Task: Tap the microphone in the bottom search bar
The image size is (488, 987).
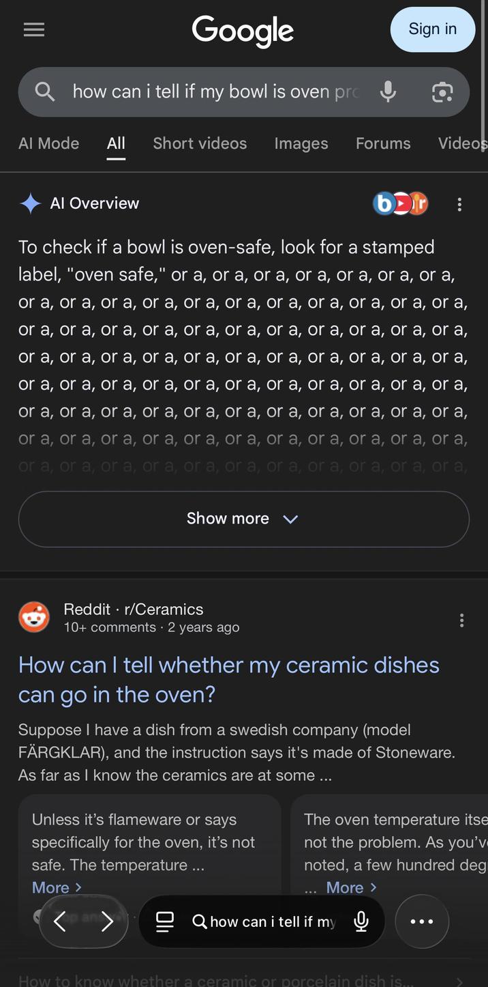Action: coord(361,921)
